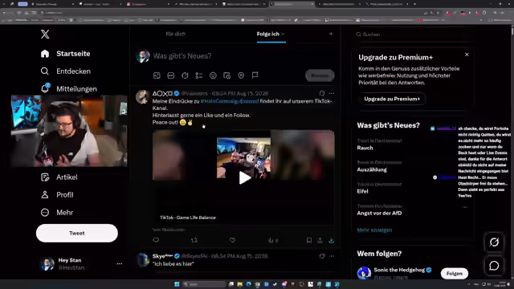Click the Suchen search field
Screen dimensions: 514x289
point(414,35)
